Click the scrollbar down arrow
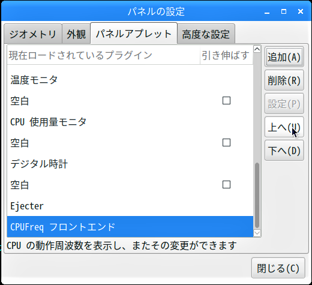The image size is (312, 285). (257, 233)
